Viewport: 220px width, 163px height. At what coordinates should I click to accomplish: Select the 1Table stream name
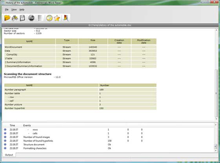8,58
